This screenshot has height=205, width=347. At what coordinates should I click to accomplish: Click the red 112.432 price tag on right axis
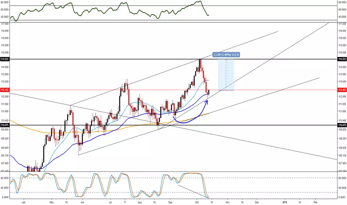[x=342, y=90]
